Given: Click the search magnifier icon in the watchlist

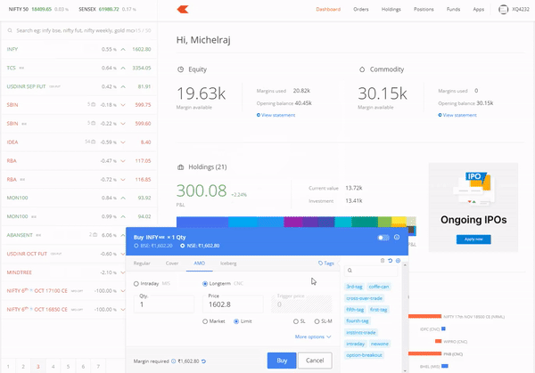Looking at the screenshot, I should pos(10,30).
